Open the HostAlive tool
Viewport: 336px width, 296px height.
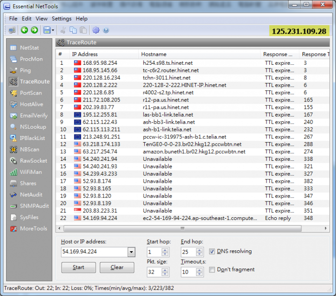(x=27, y=104)
